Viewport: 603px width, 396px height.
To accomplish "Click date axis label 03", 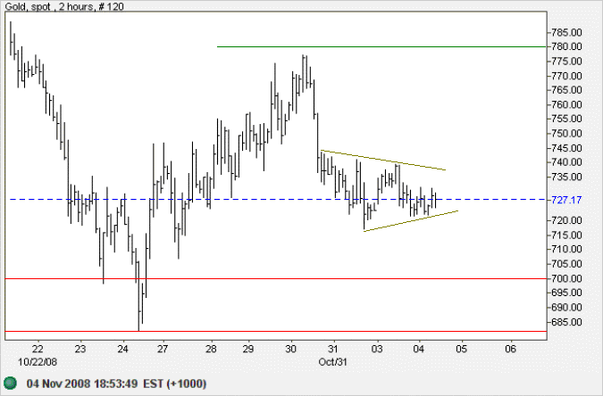I will 377,349.
